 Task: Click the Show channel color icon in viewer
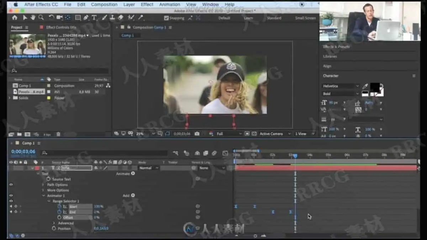coord(211,134)
